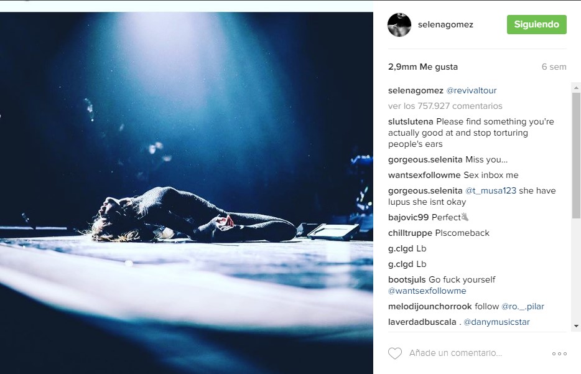Toggle the Siguiendo follow button

pyautogui.click(x=537, y=24)
